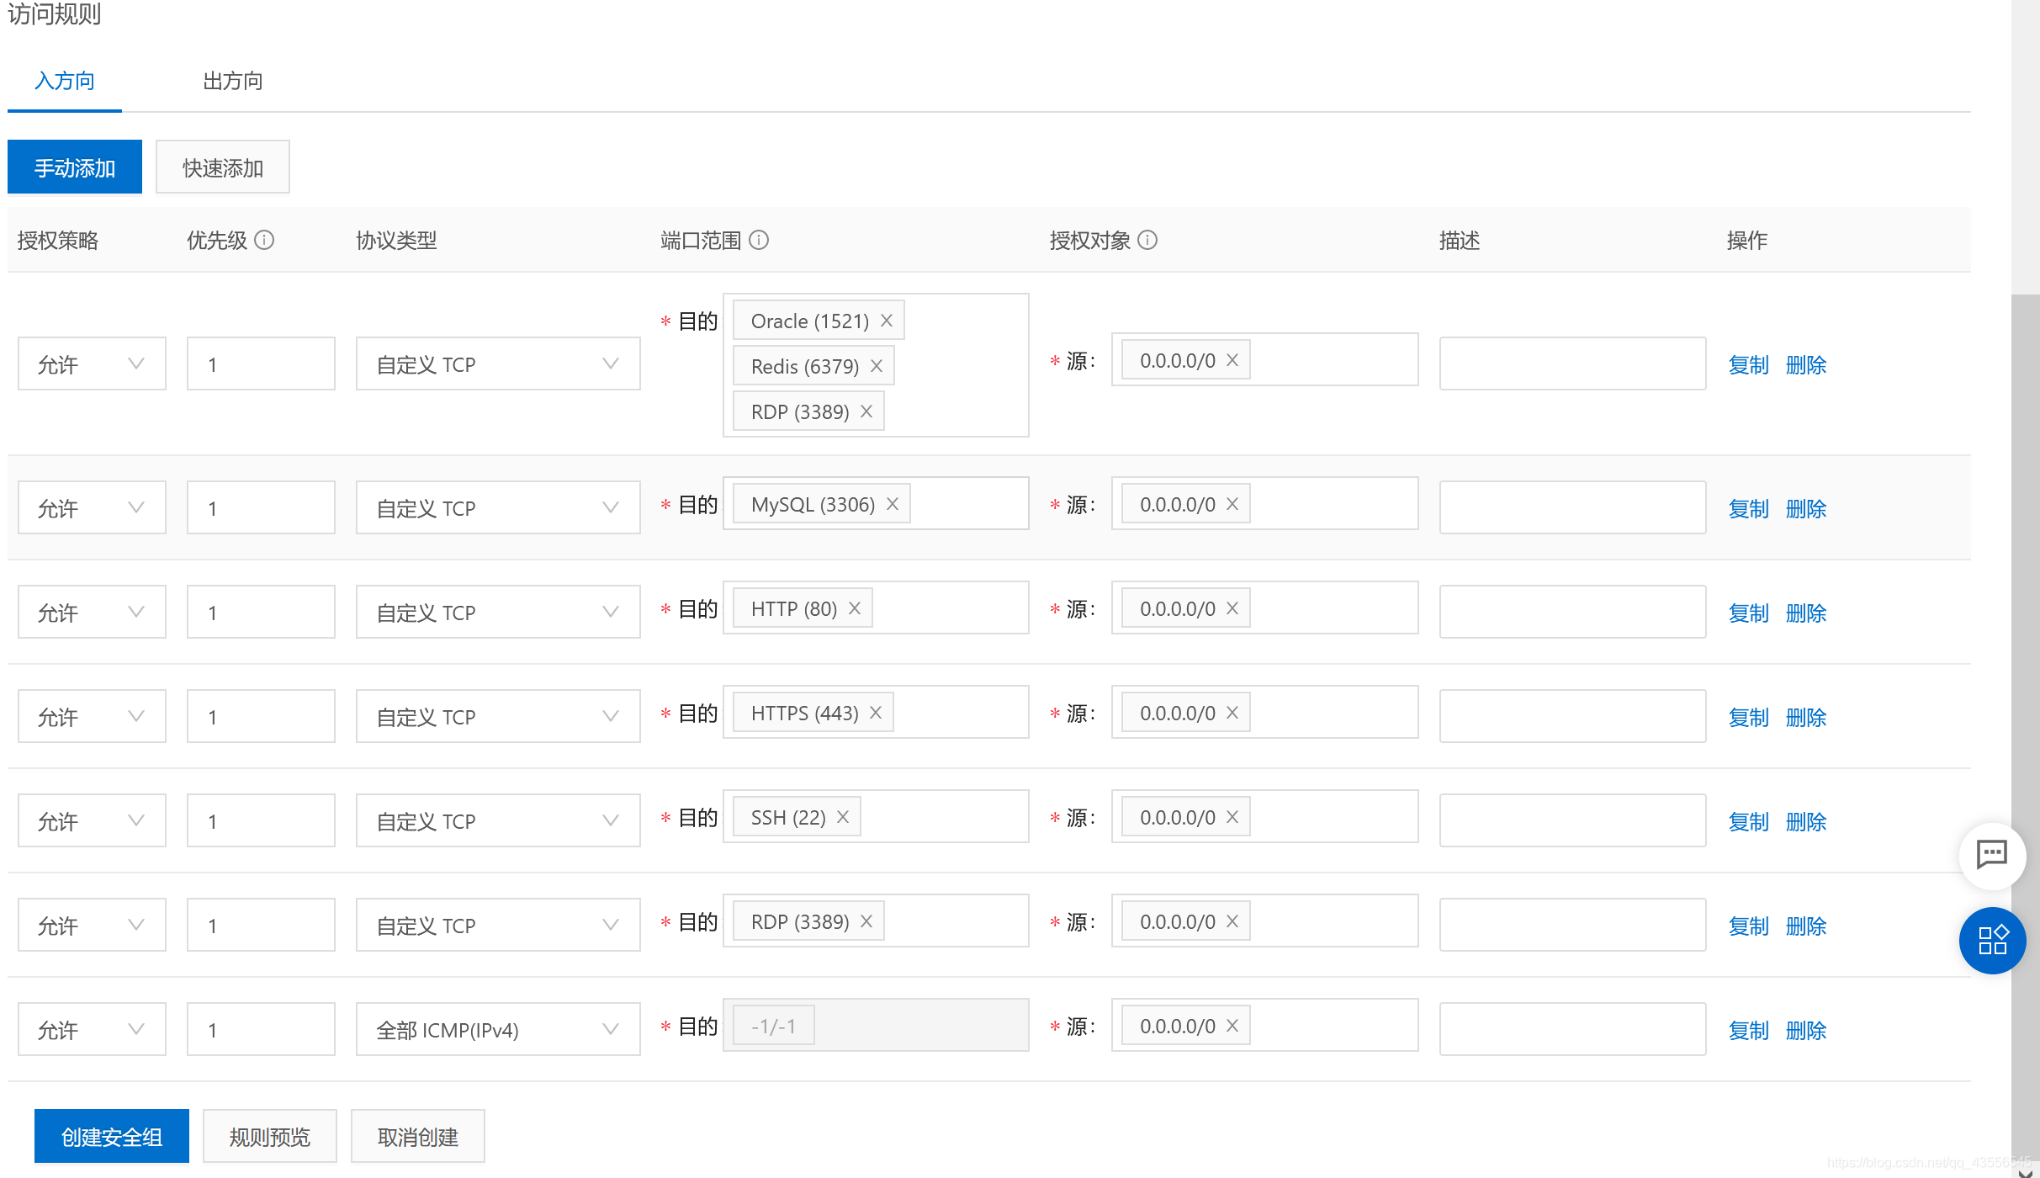Focus description field in the ICMP row

pyautogui.click(x=1572, y=1030)
